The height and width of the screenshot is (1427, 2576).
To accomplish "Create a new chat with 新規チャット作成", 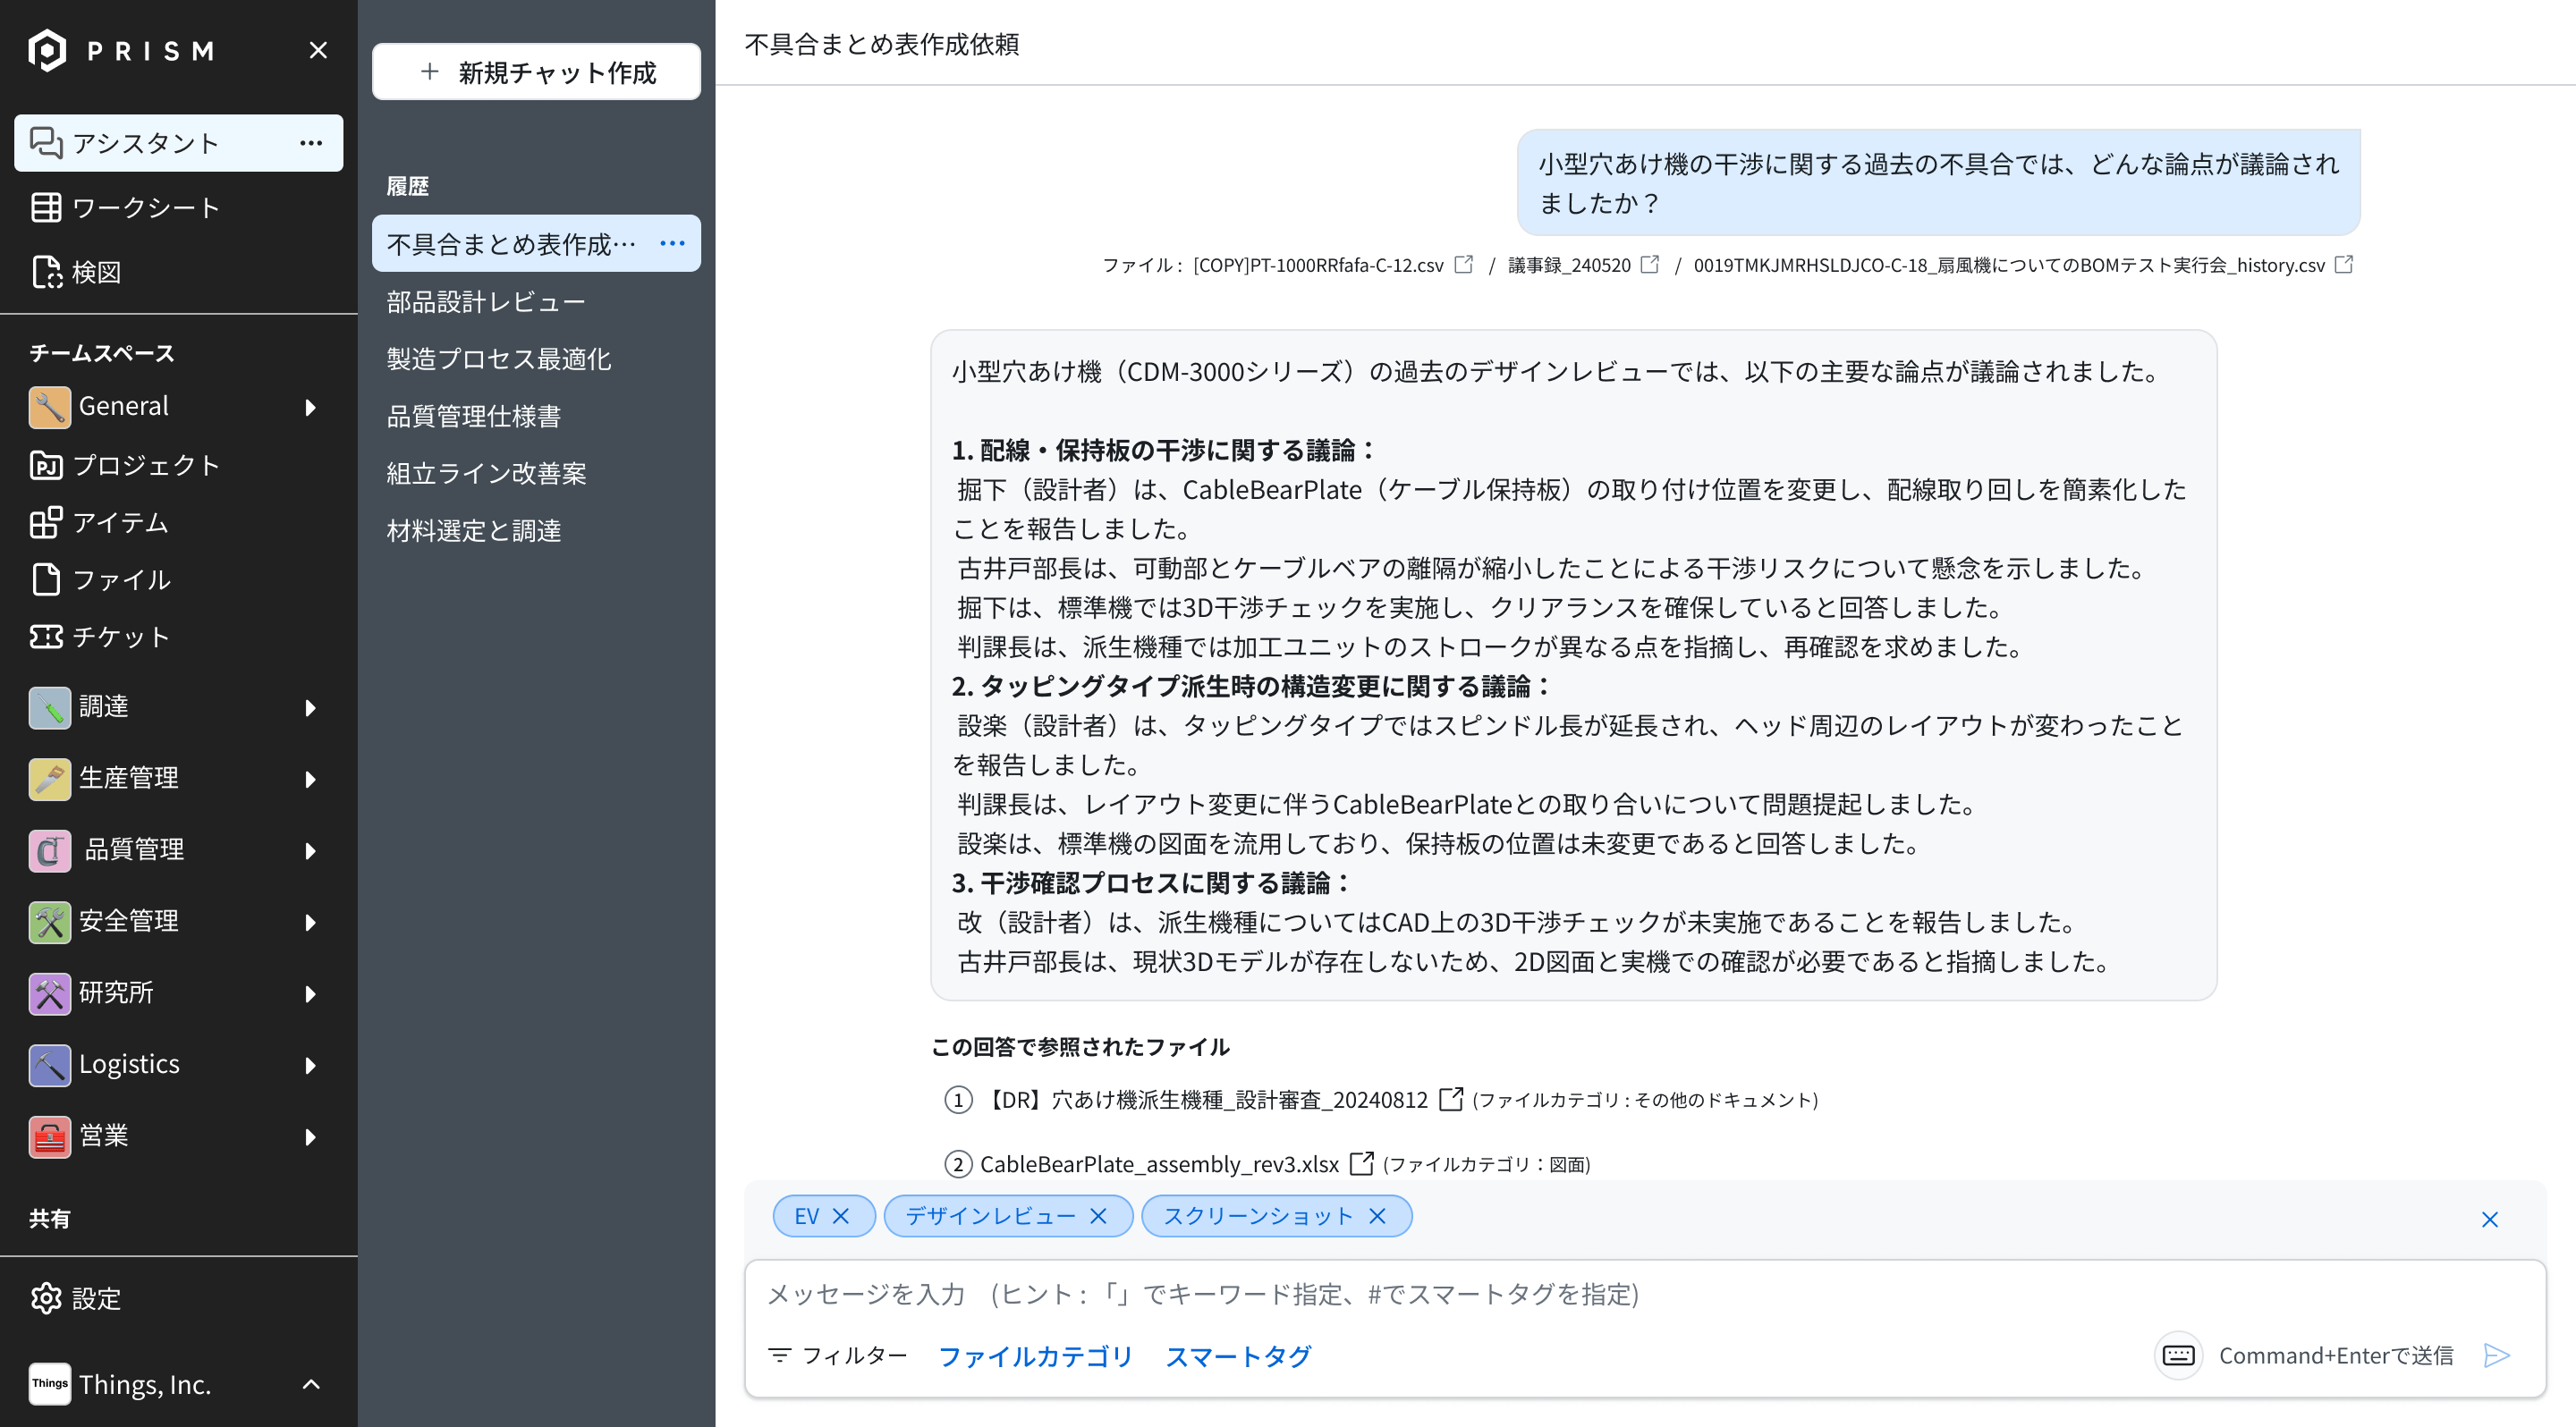I will tap(536, 72).
